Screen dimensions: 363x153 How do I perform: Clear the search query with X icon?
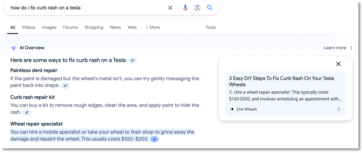click(x=170, y=8)
